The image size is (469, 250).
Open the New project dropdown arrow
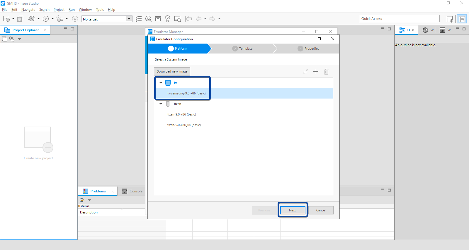click(13, 19)
